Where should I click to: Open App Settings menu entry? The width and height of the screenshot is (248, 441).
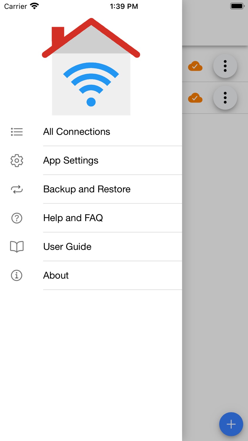[91, 161]
